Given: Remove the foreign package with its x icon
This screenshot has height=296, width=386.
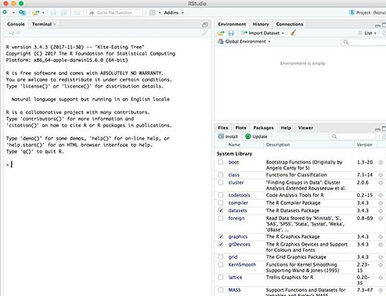Looking at the screenshot, I should click(381, 219).
